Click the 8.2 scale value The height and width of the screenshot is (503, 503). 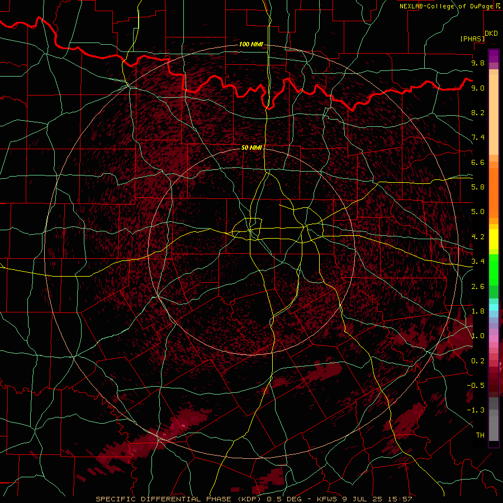[478, 112]
